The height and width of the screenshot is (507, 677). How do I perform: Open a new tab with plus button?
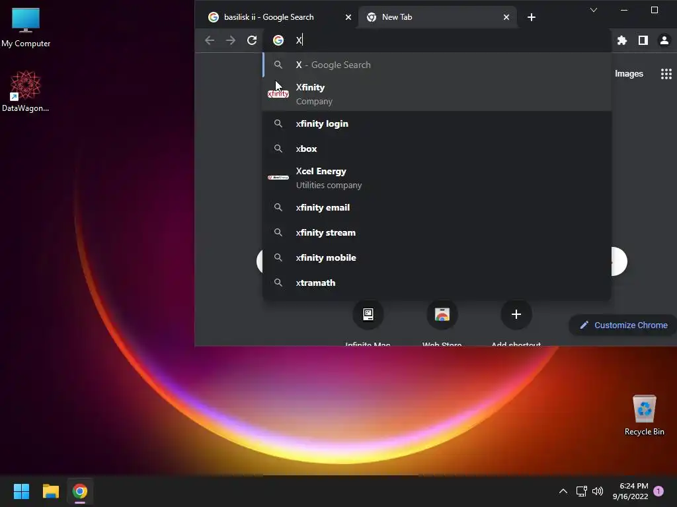[x=532, y=17]
